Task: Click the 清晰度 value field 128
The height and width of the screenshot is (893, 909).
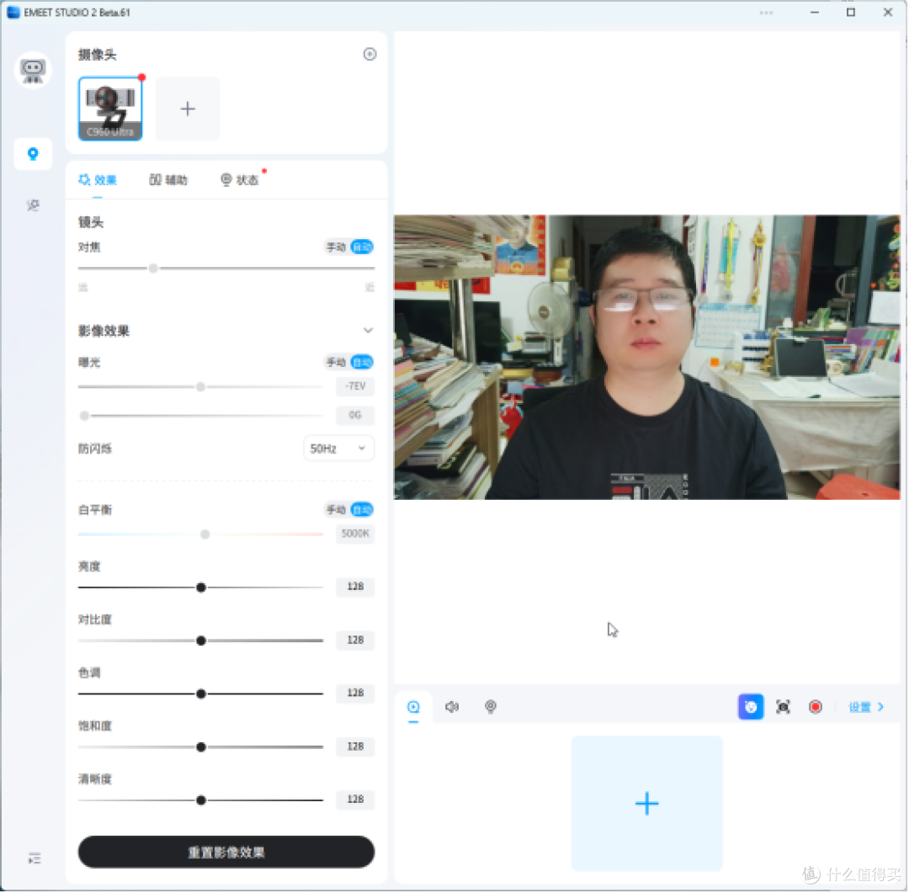Action: [x=355, y=800]
